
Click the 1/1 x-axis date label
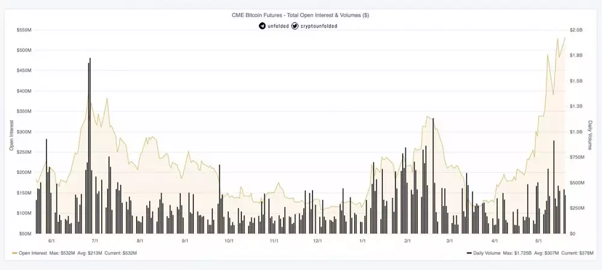(362, 241)
